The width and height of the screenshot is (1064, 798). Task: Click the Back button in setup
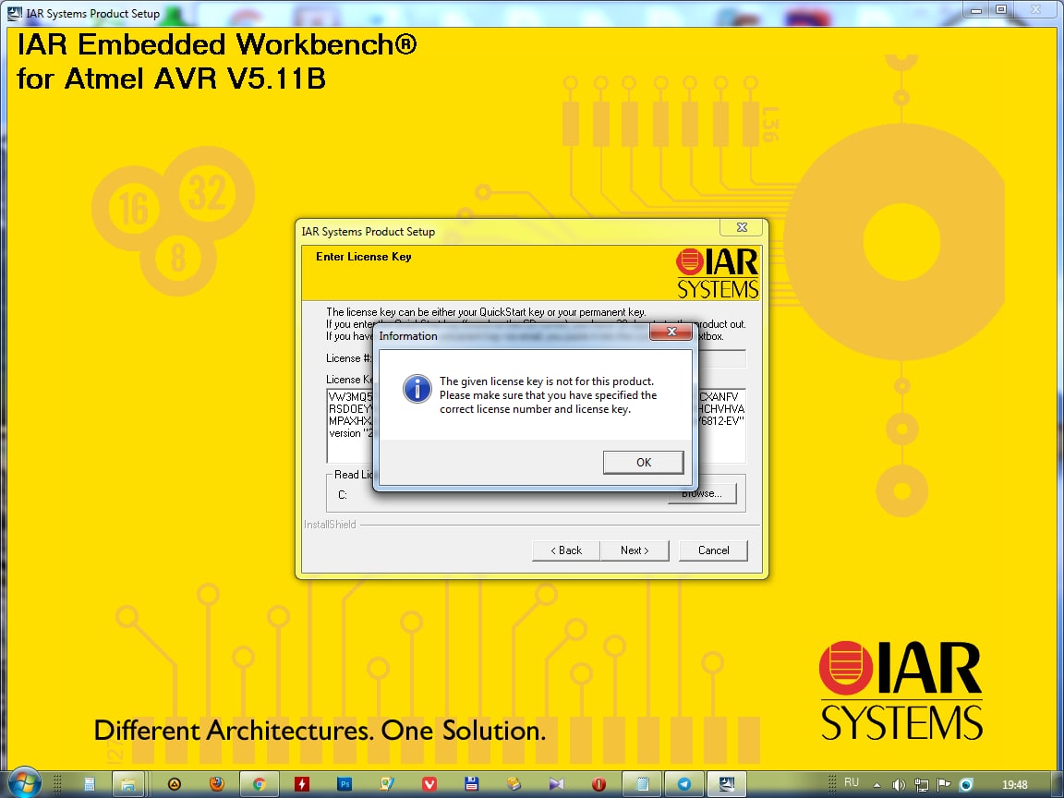(566, 550)
